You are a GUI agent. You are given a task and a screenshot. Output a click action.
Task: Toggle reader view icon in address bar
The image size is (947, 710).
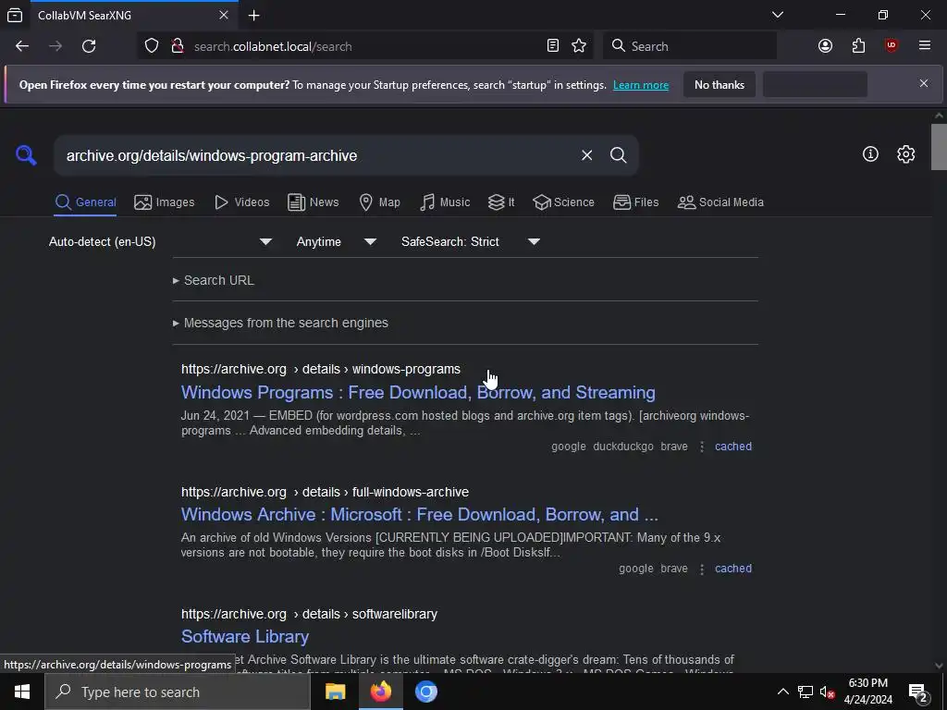[x=553, y=46]
